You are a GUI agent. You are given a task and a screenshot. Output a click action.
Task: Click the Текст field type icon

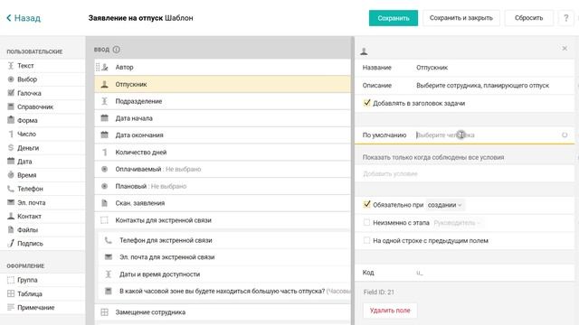point(11,66)
